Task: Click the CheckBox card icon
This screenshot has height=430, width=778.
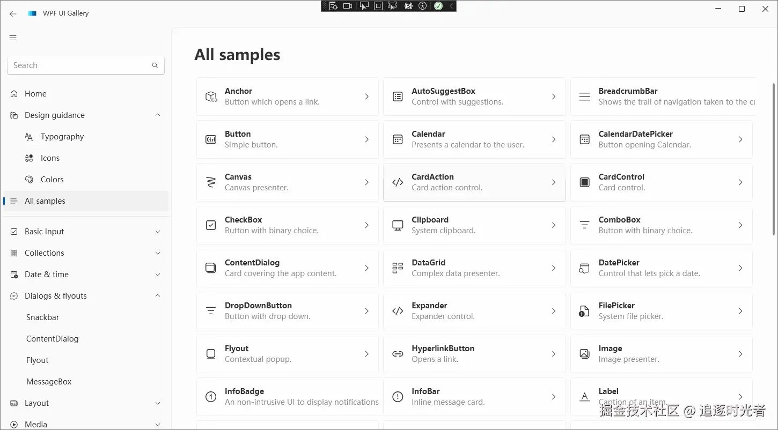Action: pyautogui.click(x=211, y=225)
